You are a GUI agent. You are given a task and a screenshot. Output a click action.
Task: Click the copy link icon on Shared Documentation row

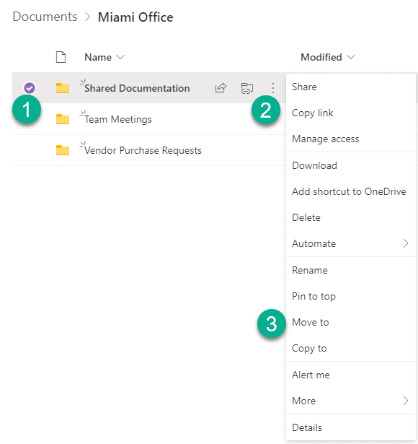(246, 88)
